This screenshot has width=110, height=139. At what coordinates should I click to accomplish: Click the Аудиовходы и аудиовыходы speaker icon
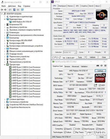coord(8,16)
